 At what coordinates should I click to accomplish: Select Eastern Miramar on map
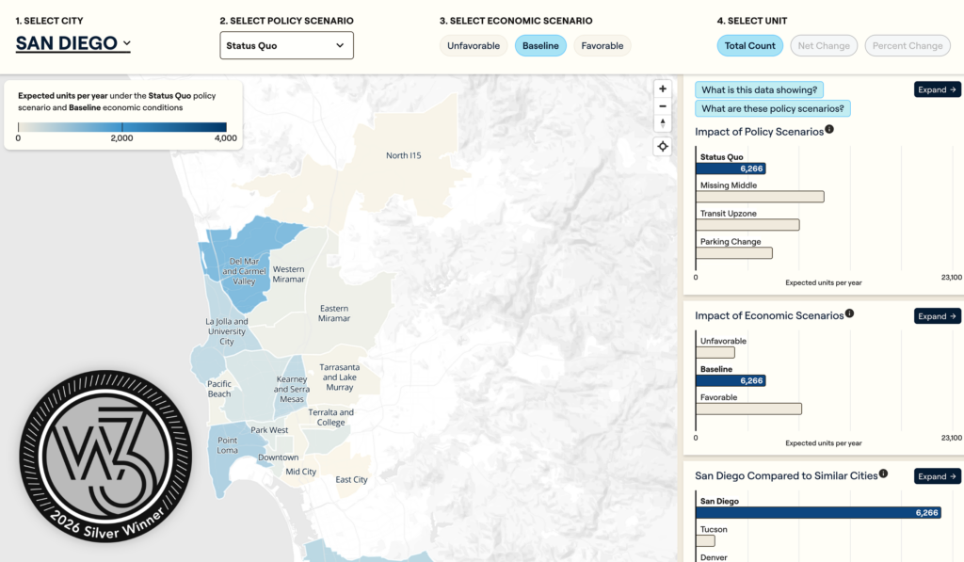334,313
